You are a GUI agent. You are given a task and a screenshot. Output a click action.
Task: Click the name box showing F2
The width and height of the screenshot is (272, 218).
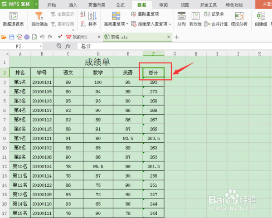pyautogui.click(x=19, y=46)
